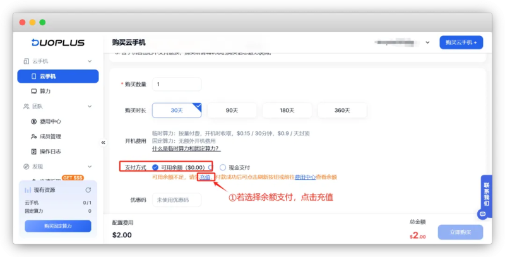Click the 云手机 section phone icon
Image resolution: width=505 pixels, height=257 pixels.
[27, 61]
